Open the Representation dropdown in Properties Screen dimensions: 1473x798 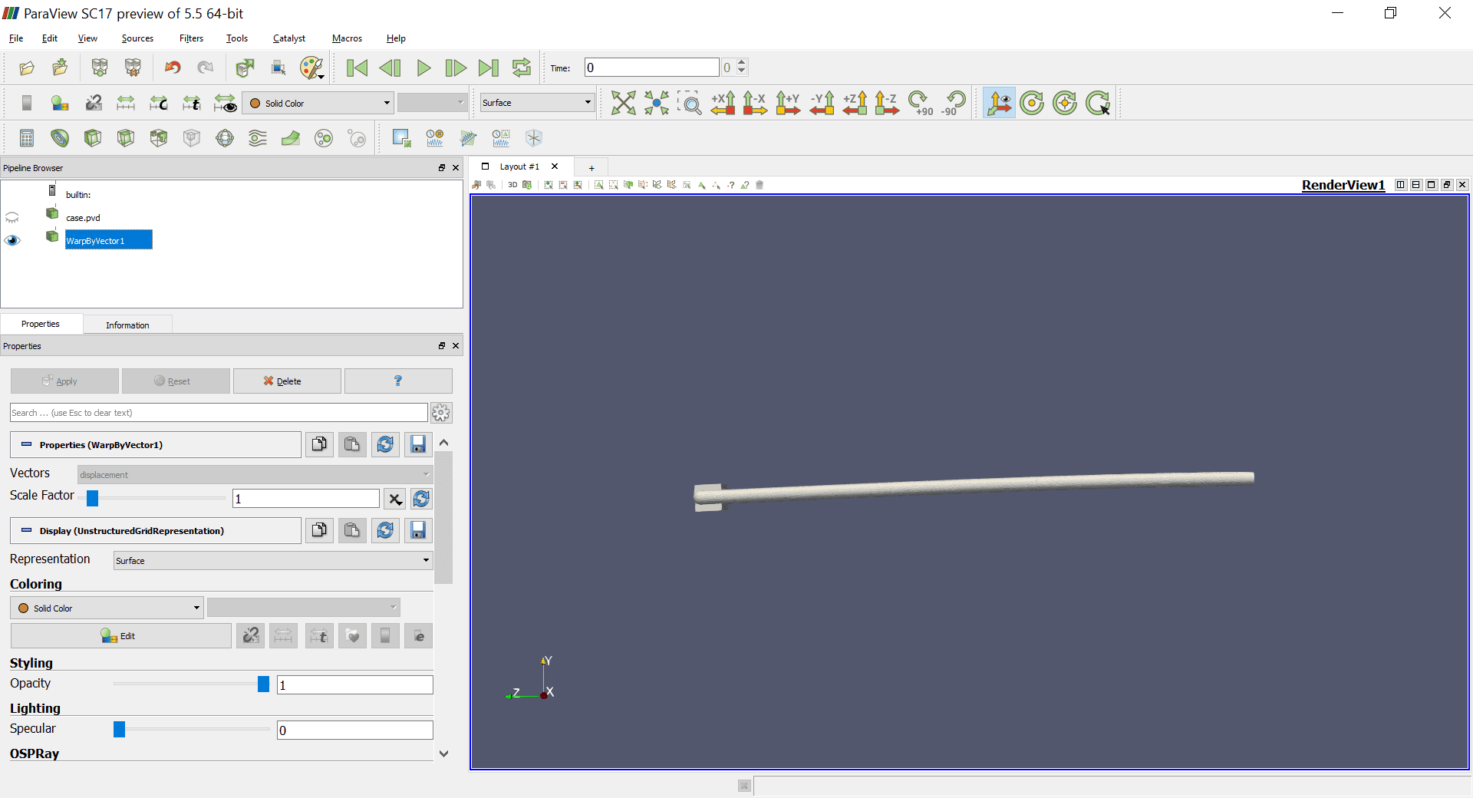(x=273, y=561)
